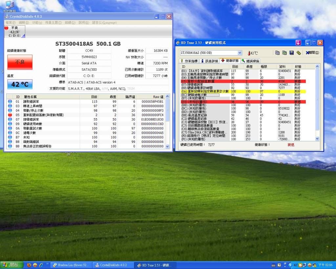Click the pink download arrow icon in title bar
The width and height of the screenshot is (336, 269).
(x=298, y=43)
